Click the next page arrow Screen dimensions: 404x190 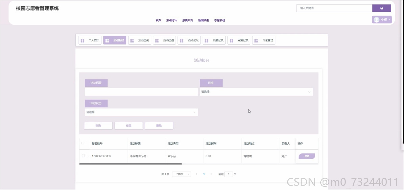pos(211,174)
